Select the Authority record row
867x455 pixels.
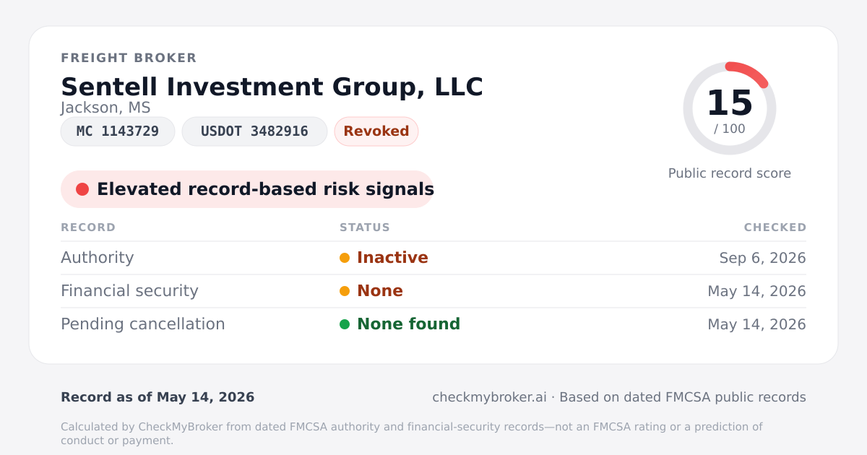[x=433, y=258]
